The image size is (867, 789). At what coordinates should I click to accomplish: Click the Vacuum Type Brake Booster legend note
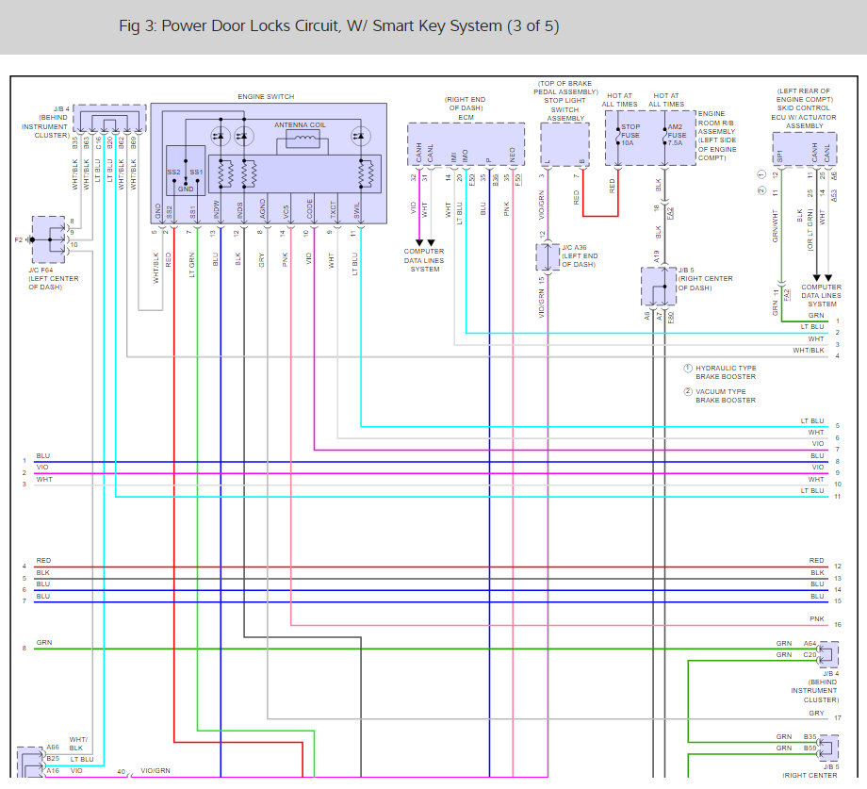pos(725,395)
